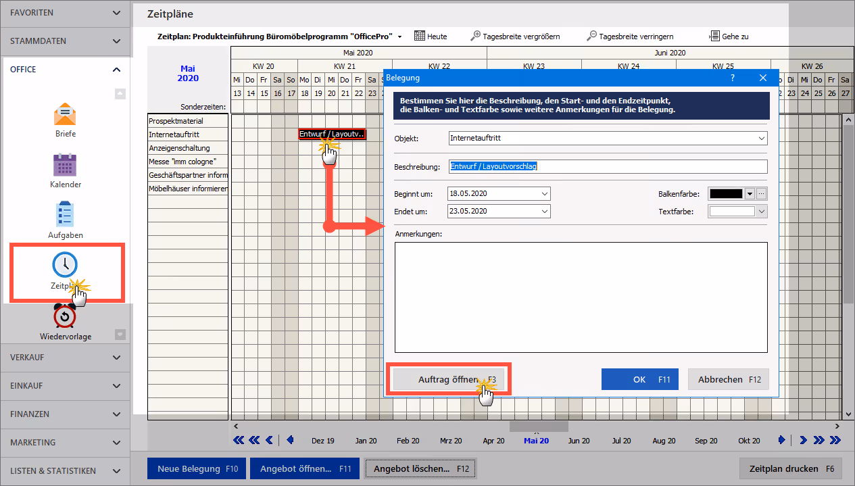Open the Balkenfarbe dropdown arrow
The height and width of the screenshot is (486, 855).
click(x=749, y=194)
